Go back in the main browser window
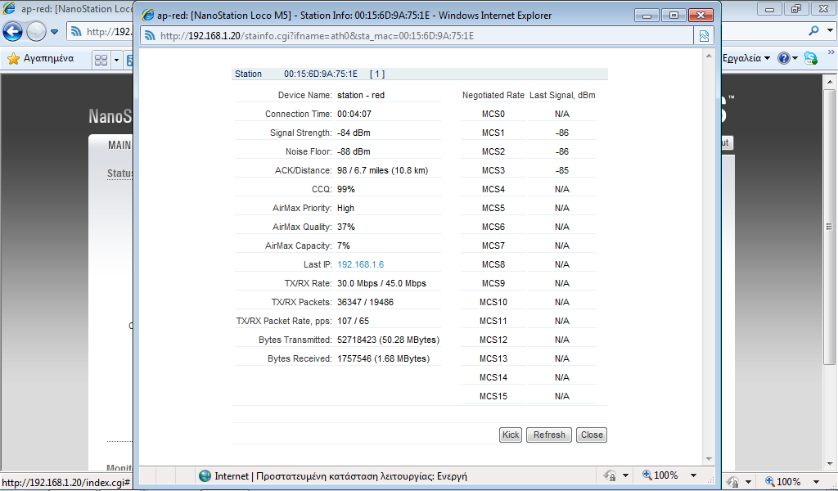 (x=13, y=32)
